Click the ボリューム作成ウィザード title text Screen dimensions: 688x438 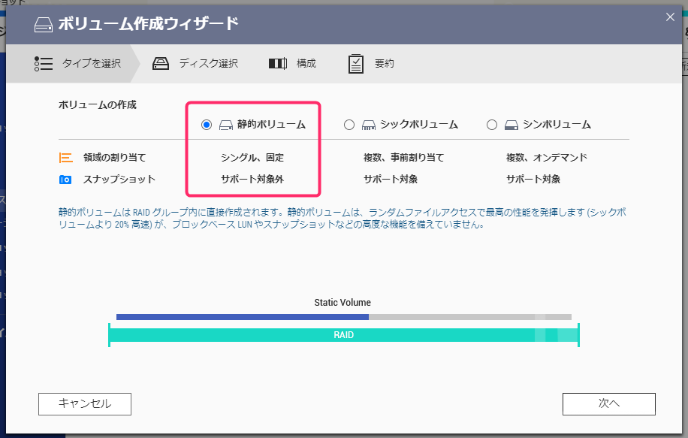[148, 24]
